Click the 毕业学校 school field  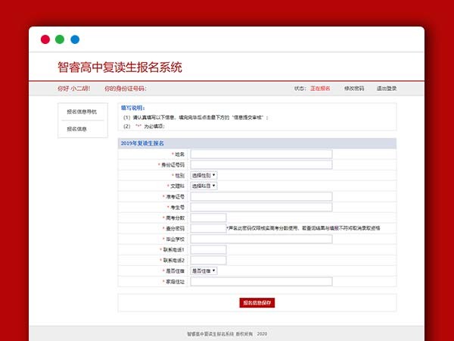(x=261, y=239)
